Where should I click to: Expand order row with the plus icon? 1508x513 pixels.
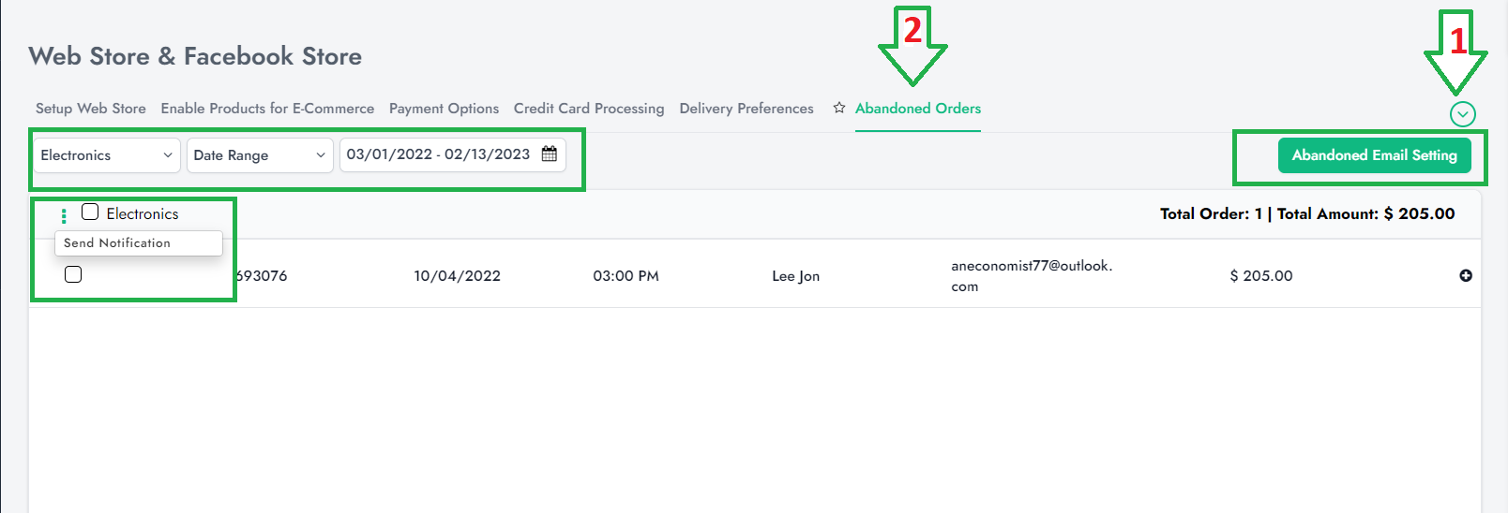pyautogui.click(x=1466, y=275)
